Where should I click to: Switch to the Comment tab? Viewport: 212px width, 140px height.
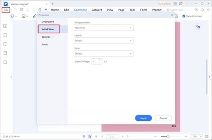[80, 10]
